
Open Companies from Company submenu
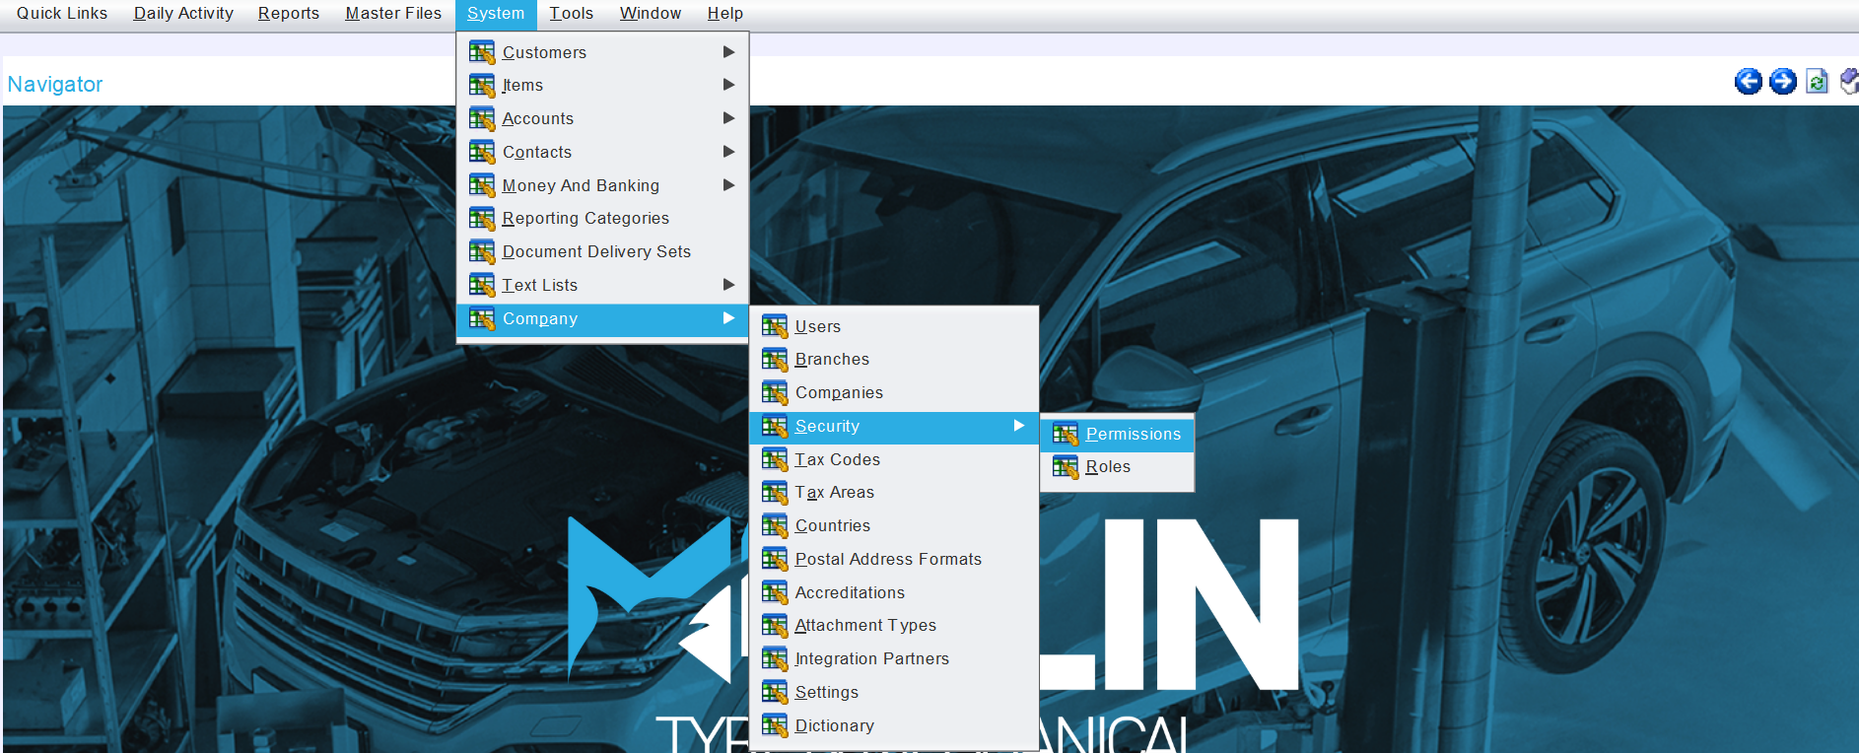click(894, 393)
